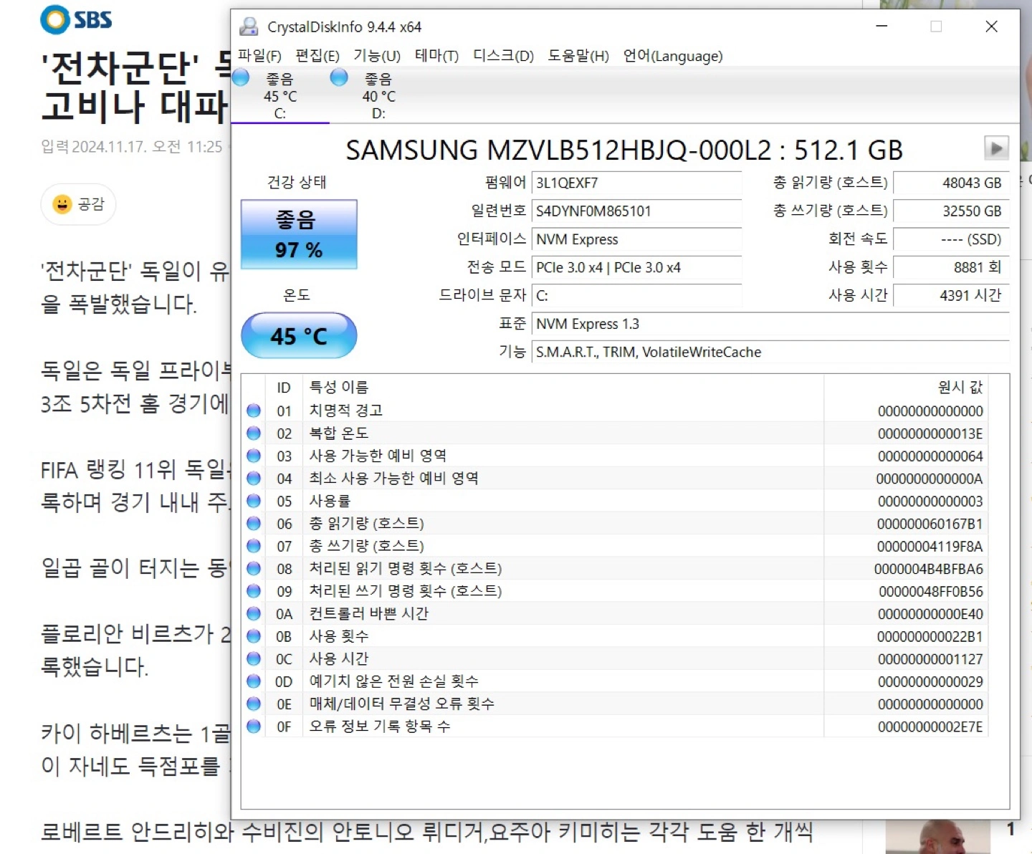The image size is (1032, 854).
Task: Click the 표준 field NVM Express 1.3
Action: 770,324
